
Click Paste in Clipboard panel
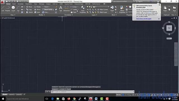pyautogui.click(x=165, y=9)
